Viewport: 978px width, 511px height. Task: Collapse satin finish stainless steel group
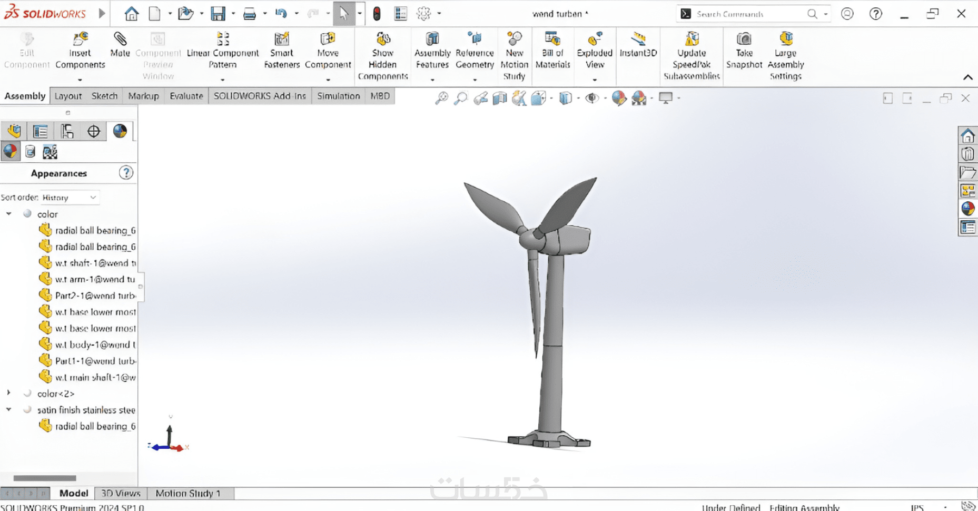9,409
